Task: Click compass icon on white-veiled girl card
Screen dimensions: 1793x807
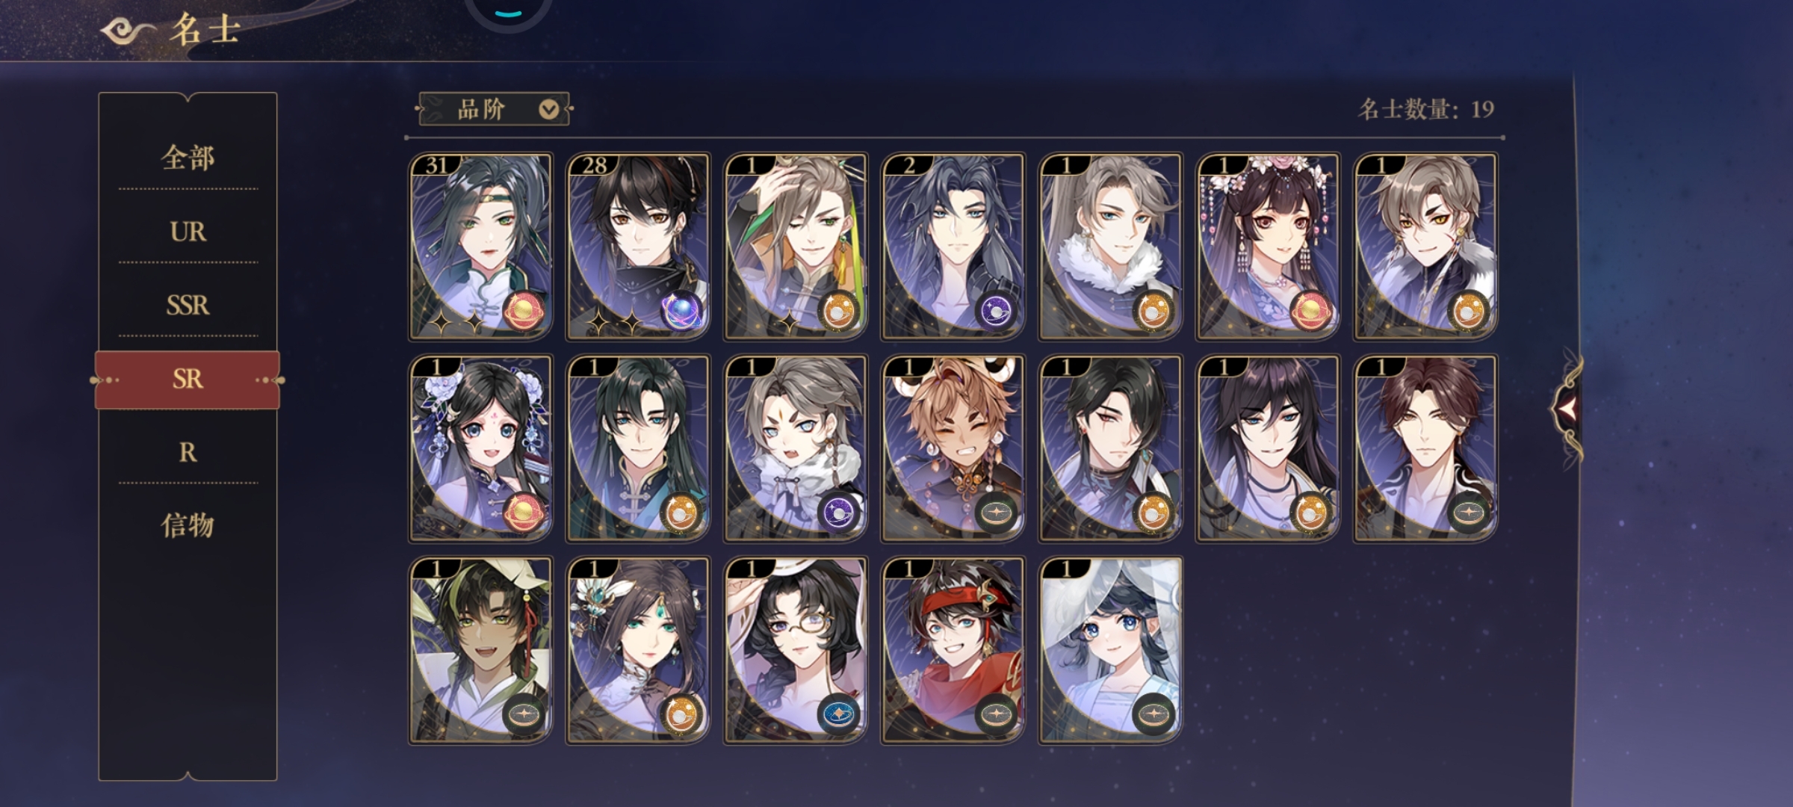Action: pyautogui.click(x=1154, y=714)
